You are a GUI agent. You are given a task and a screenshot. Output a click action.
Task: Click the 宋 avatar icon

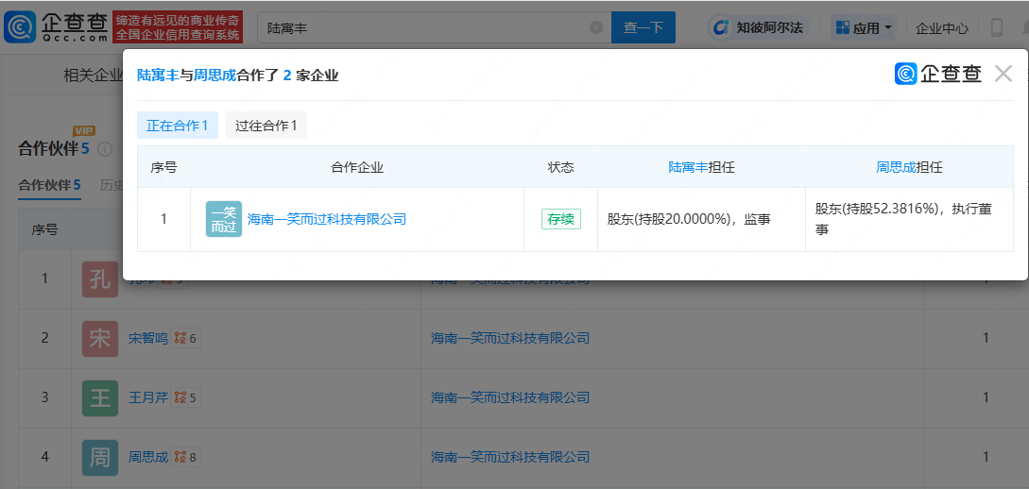[x=100, y=339]
